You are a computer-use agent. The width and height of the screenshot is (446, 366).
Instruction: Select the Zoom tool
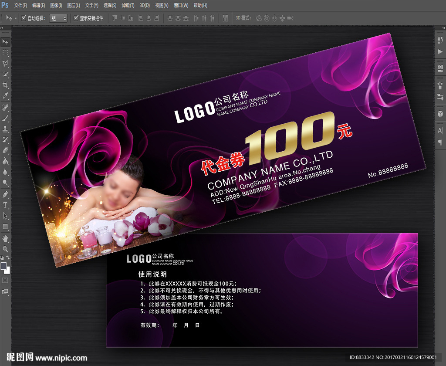5,249
